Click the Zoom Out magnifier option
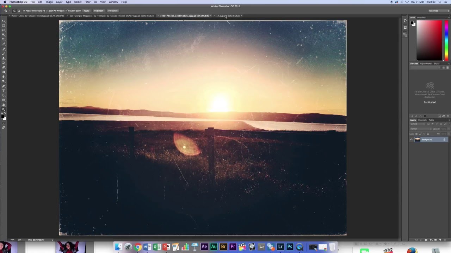The image size is (451, 253). tap(19, 11)
